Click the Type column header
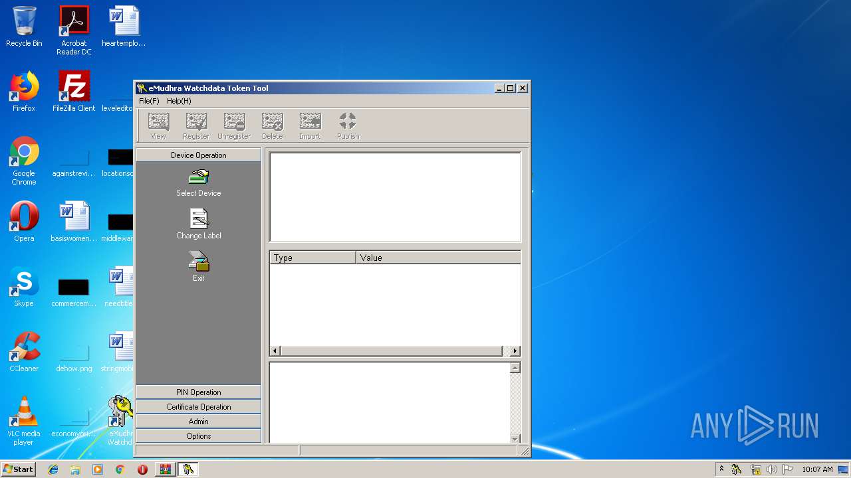 [312, 258]
